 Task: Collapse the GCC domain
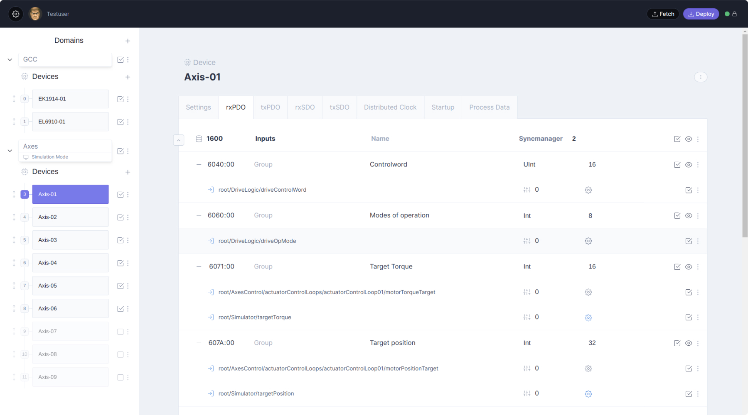pyautogui.click(x=10, y=60)
